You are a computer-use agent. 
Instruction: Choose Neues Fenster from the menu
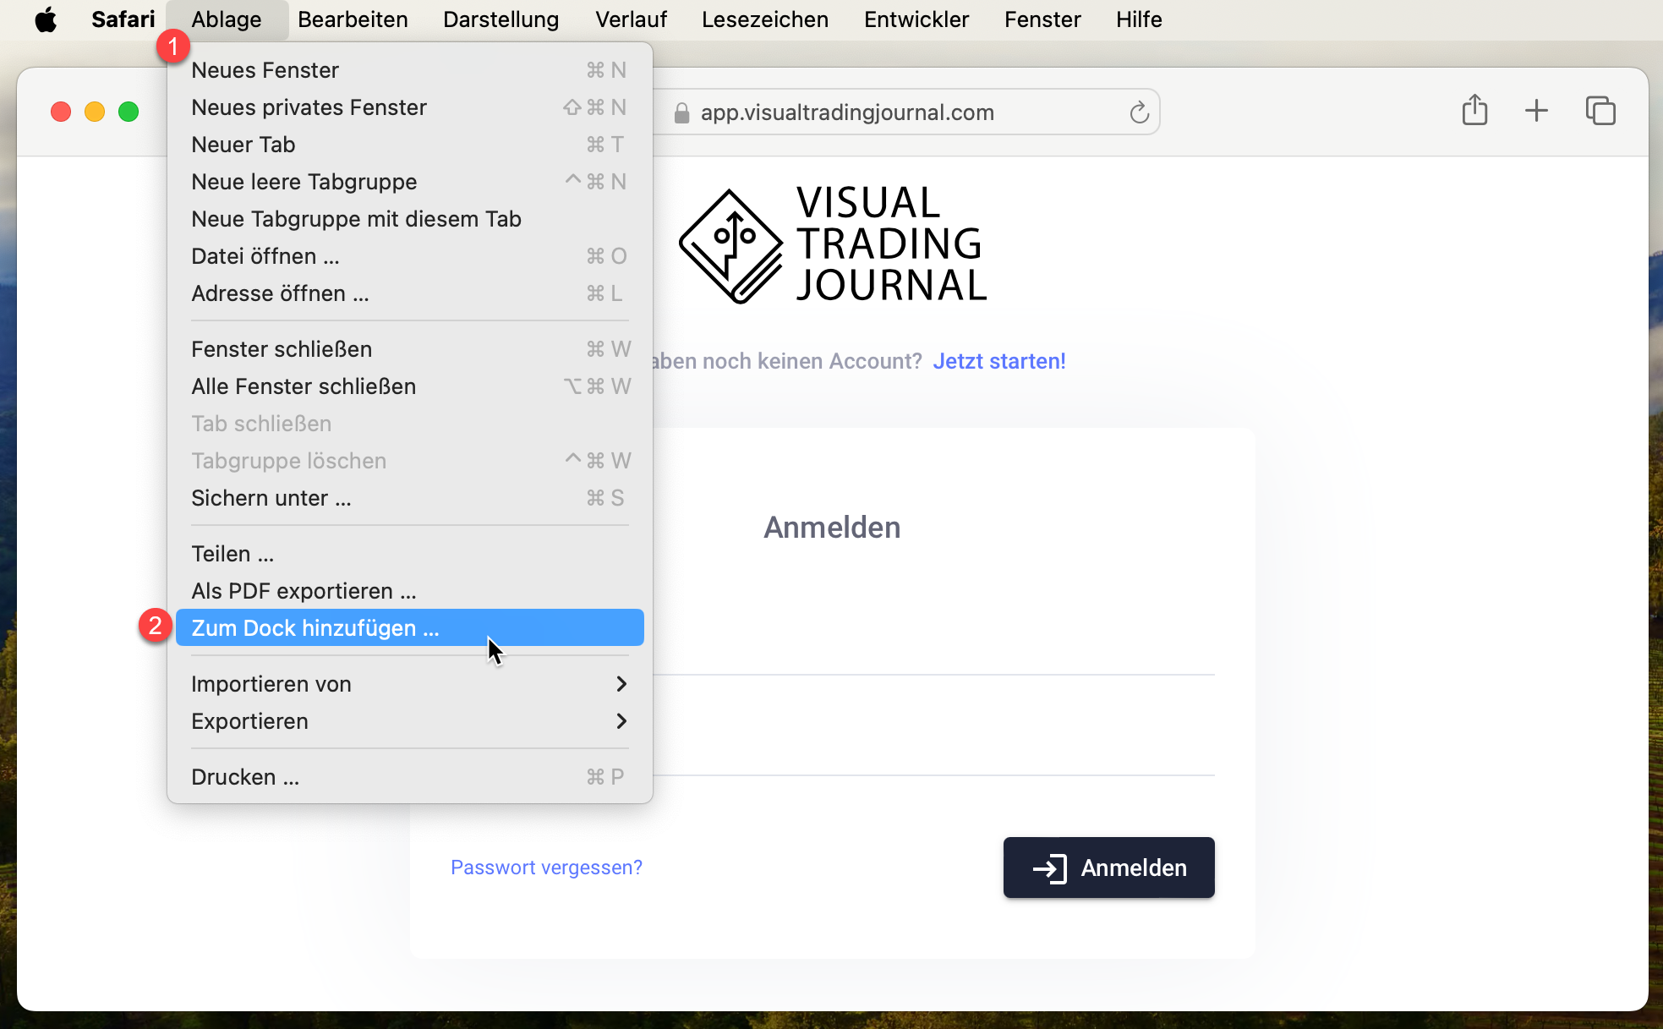[x=410, y=70]
